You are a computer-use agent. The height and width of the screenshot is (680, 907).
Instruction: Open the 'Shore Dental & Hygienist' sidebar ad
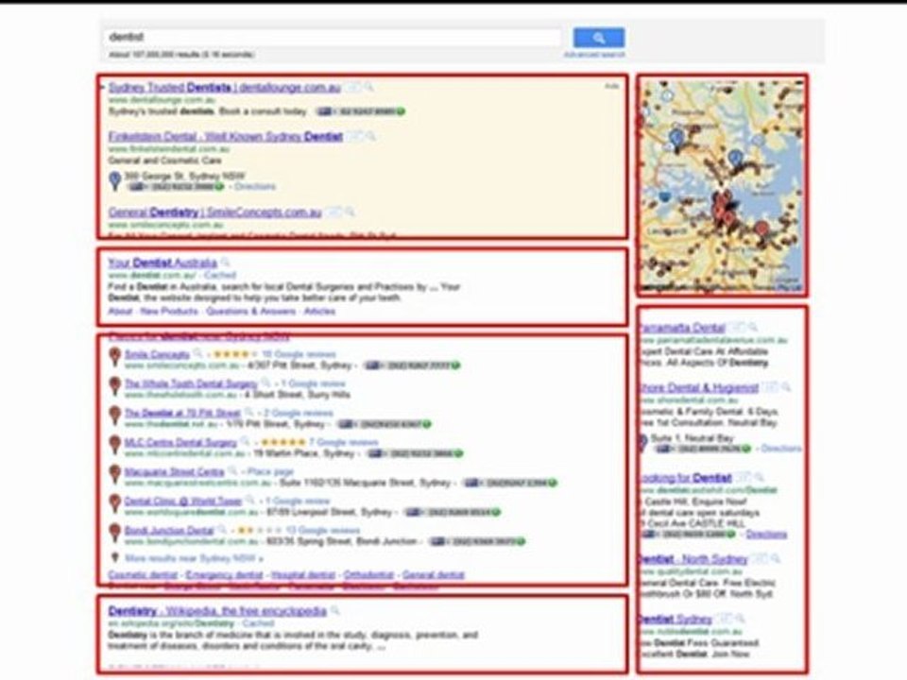(699, 388)
